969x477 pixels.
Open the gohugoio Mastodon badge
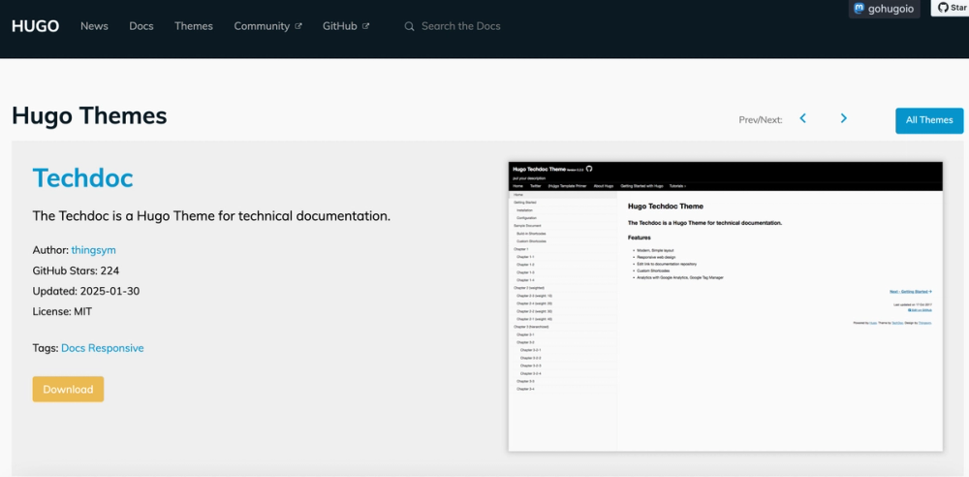pos(885,9)
